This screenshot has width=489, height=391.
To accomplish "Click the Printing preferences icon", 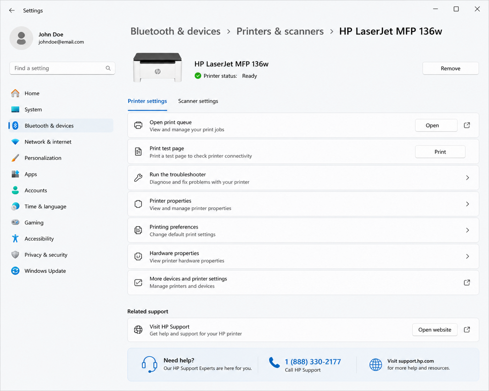I will pyautogui.click(x=138, y=230).
